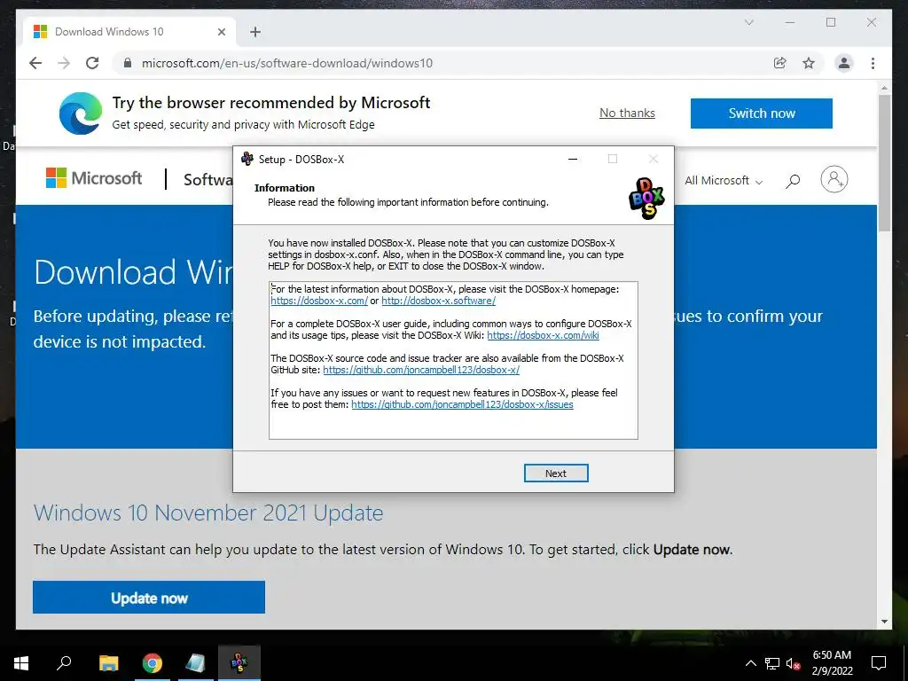Minimize the DOSBox-X Setup dialog
This screenshot has height=681, width=908.
(573, 160)
